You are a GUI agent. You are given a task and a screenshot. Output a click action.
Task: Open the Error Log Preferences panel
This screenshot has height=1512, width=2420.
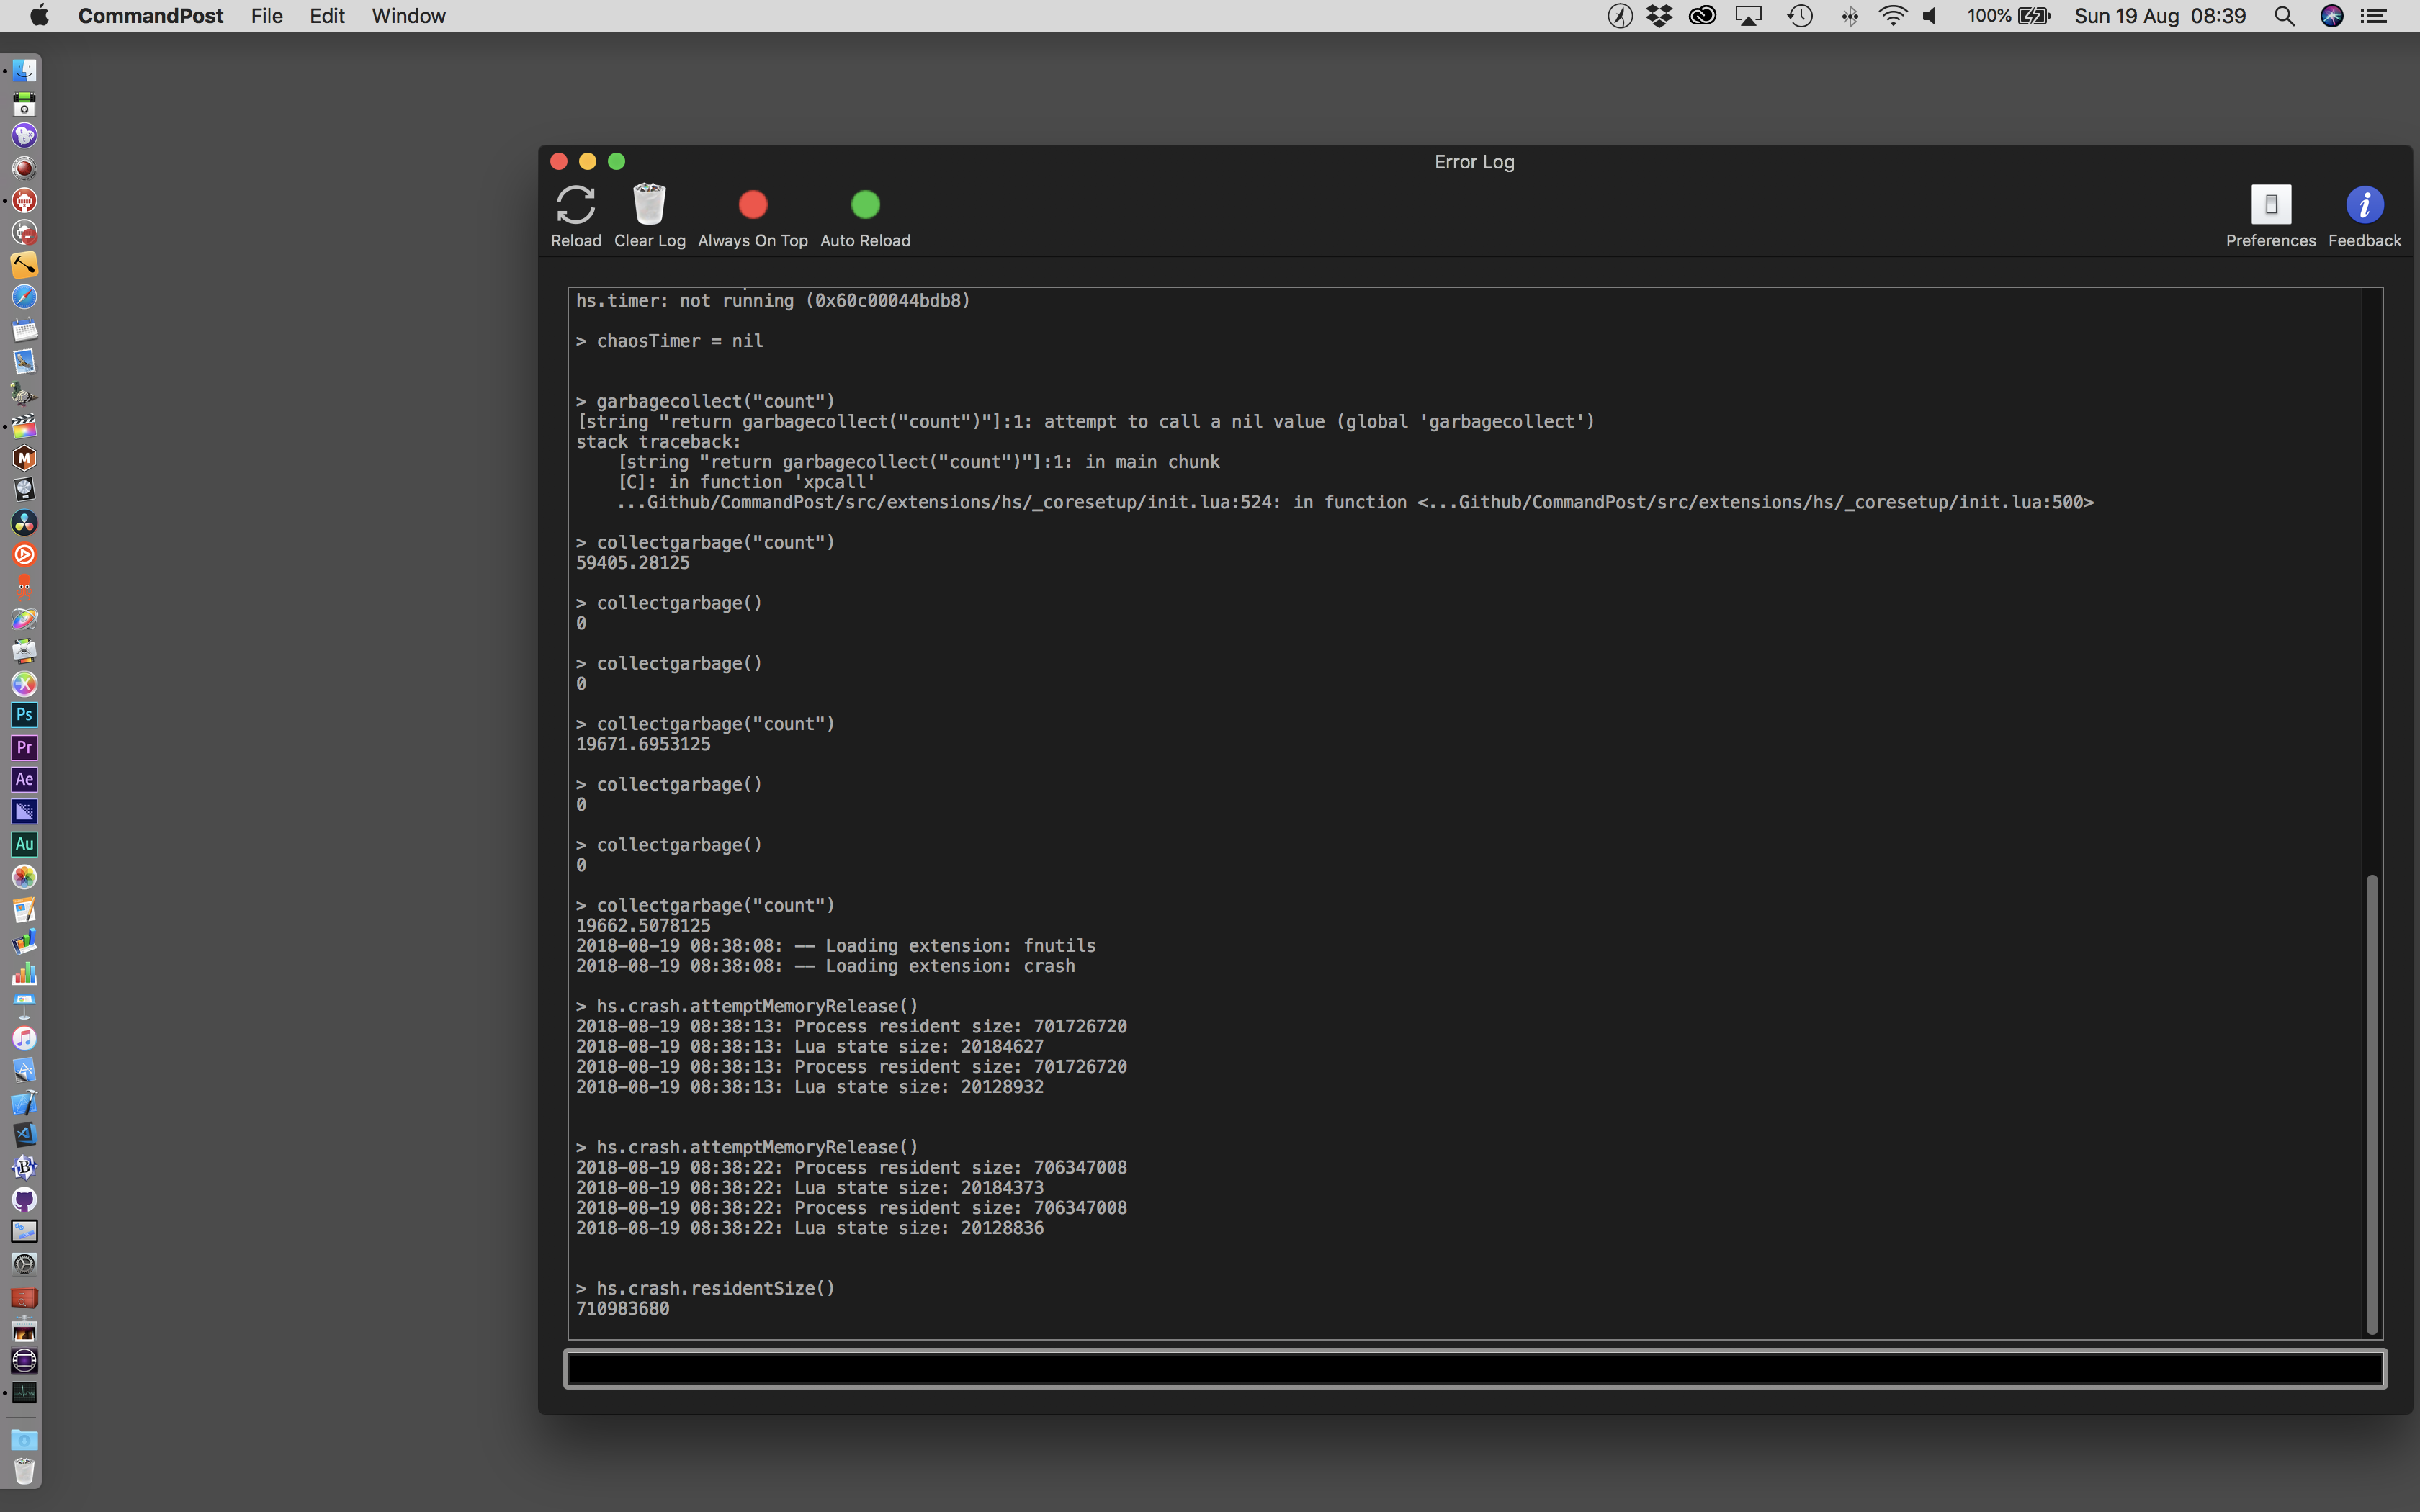coord(2270,210)
